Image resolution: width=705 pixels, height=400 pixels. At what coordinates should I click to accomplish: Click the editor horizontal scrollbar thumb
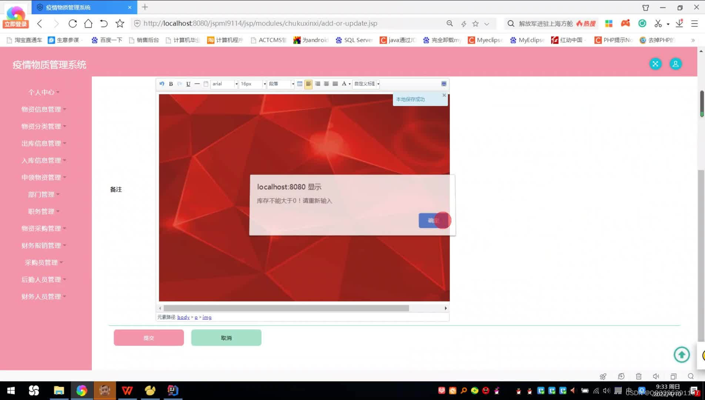[x=286, y=308]
